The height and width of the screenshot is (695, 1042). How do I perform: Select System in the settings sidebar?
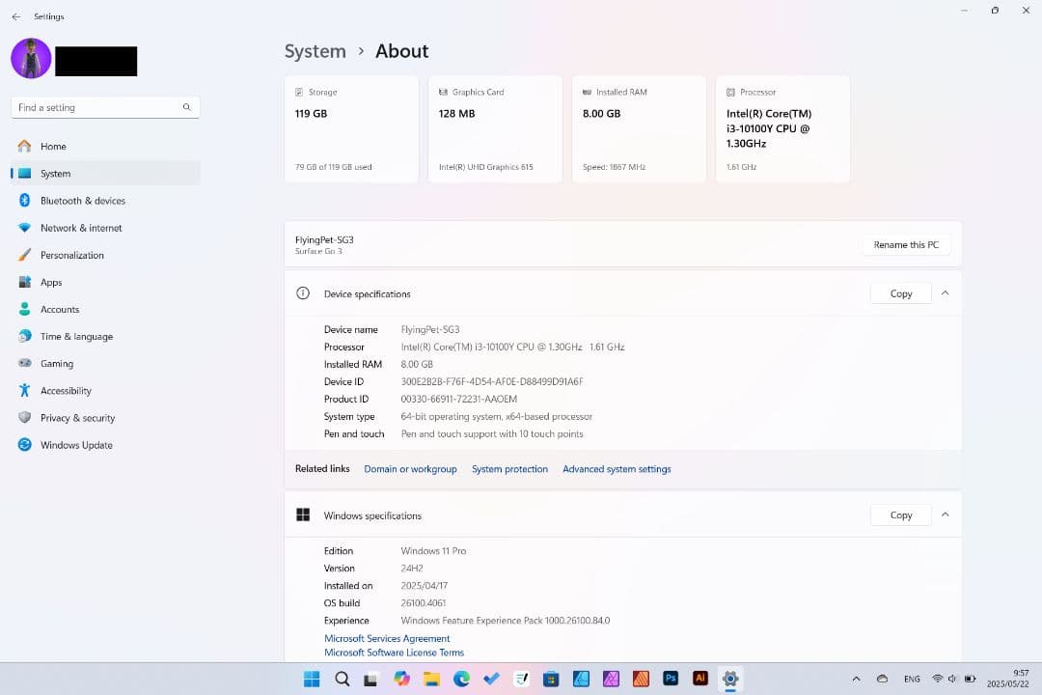(105, 174)
